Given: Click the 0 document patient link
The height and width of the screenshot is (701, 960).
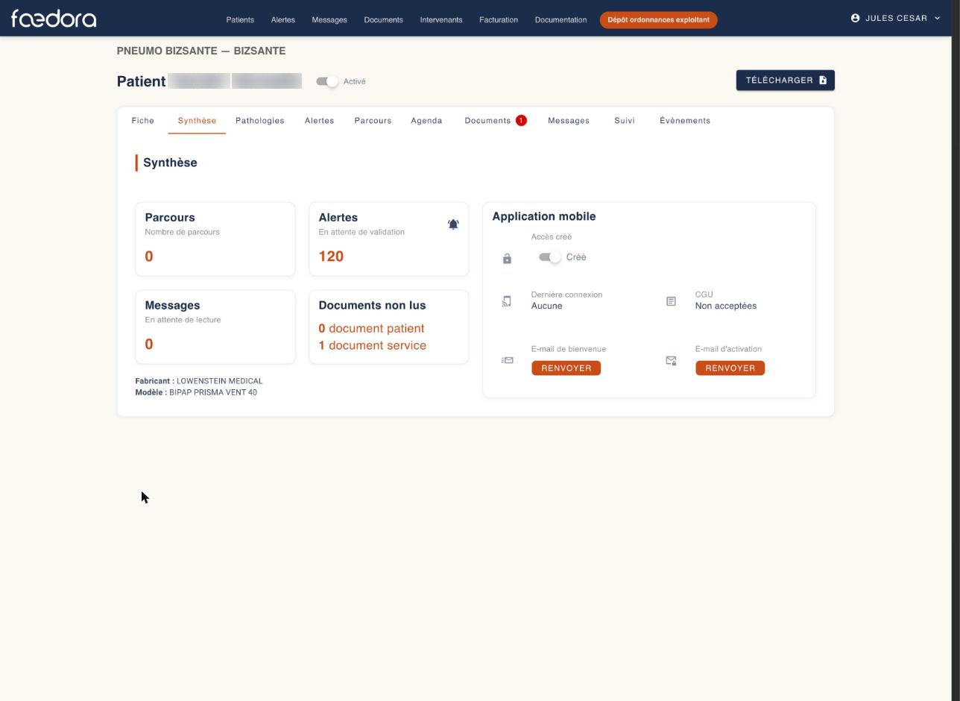Looking at the screenshot, I should tap(371, 329).
